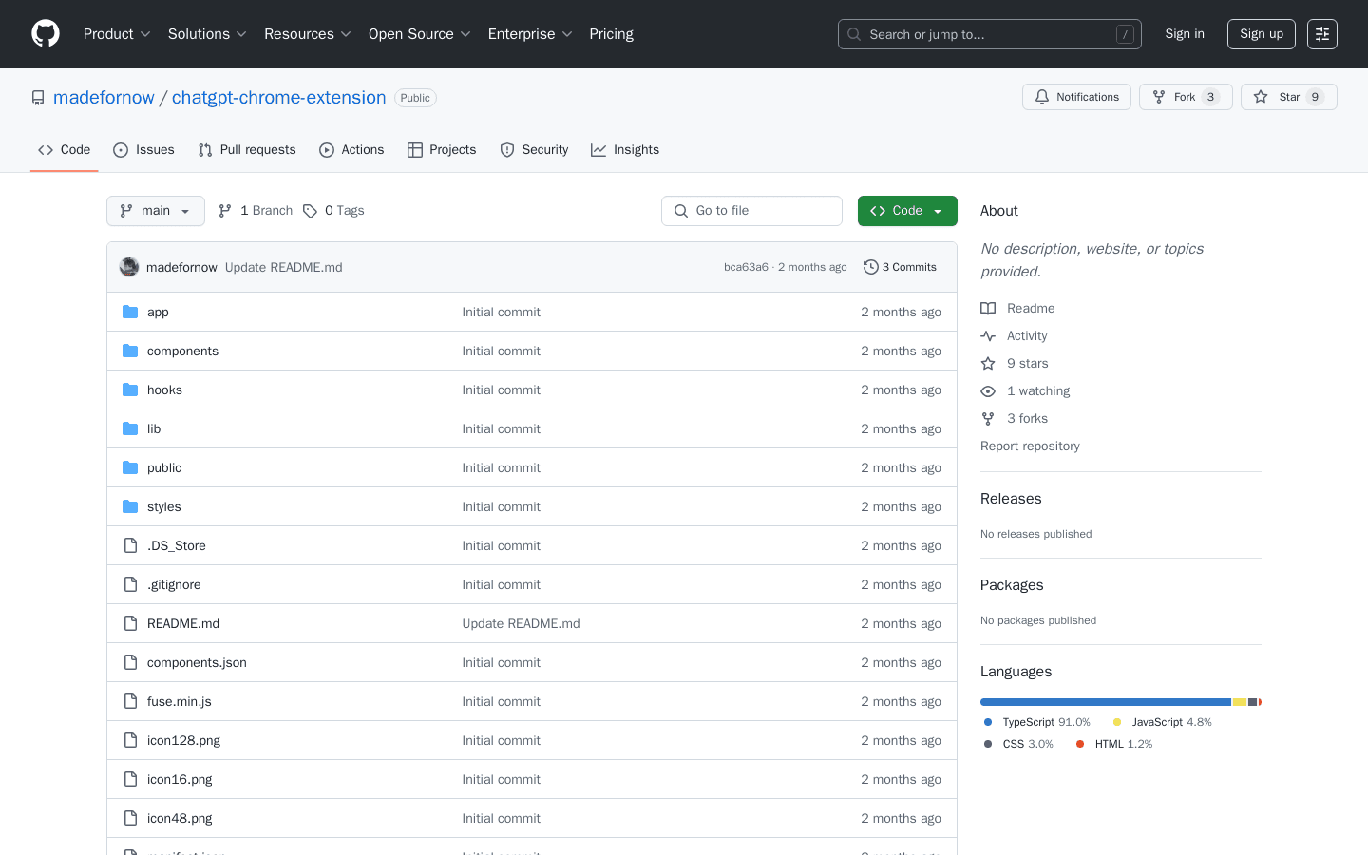Click the JavaScript yellow segment of language bar

click(1240, 702)
